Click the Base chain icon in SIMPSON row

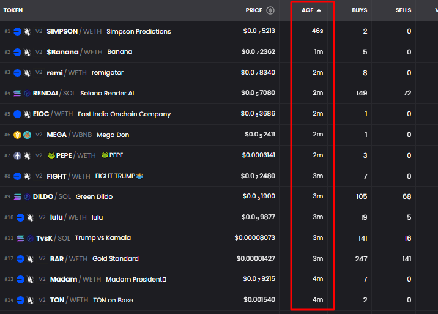17,32
